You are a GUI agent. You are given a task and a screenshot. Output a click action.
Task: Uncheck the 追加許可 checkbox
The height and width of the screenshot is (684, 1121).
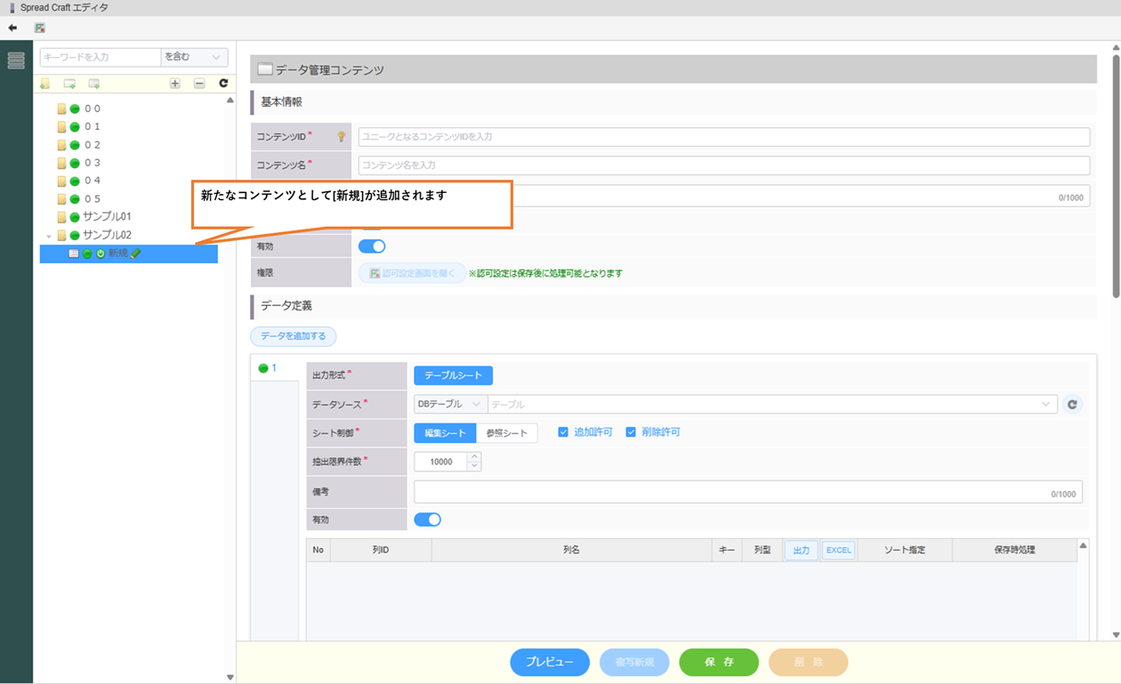click(x=563, y=432)
